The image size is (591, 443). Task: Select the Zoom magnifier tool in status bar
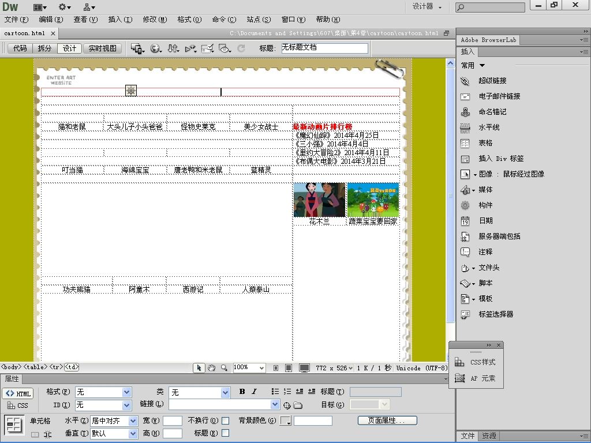click(x=224, y=368)
